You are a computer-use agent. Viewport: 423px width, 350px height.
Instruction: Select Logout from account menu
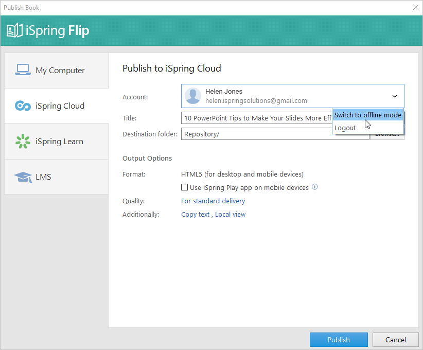pos(368,128)
